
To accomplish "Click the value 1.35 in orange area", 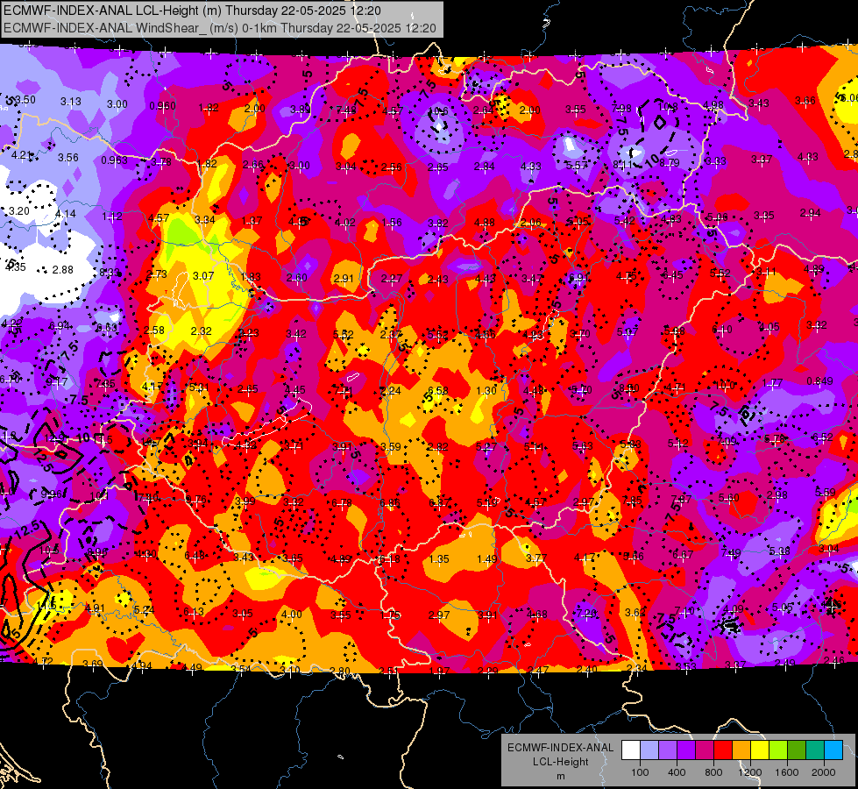I will tap(439, 559).
